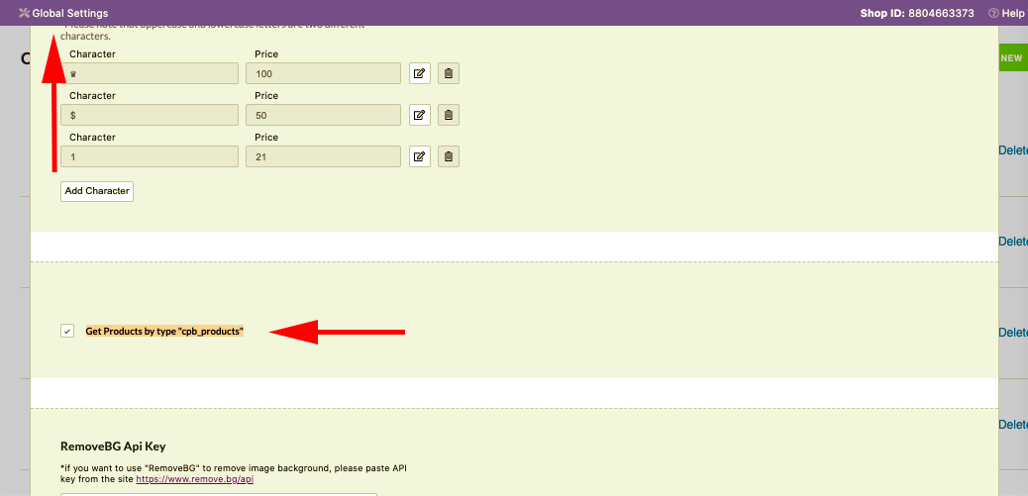Click the "RemoveBG Api Key" heading
1028x496 pixels.
(113, 446)
